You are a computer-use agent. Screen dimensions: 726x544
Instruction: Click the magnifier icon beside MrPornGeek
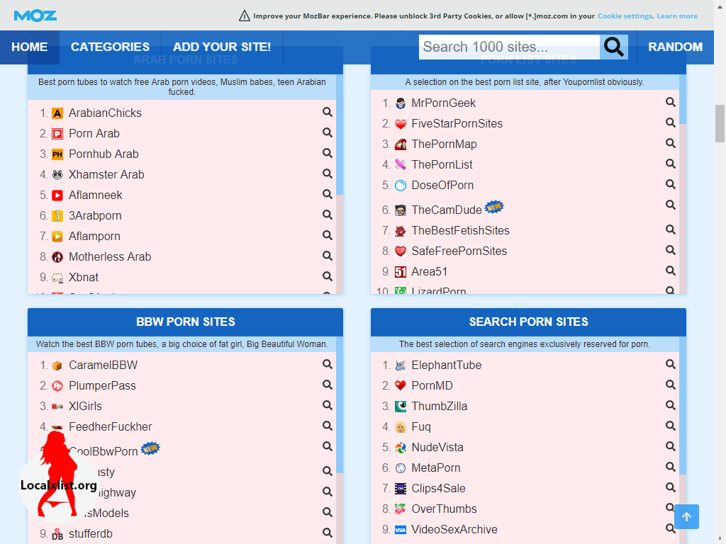click(671, 102)
